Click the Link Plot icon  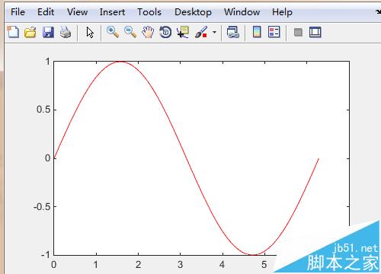pyautogui.click(x=233, y=32)
